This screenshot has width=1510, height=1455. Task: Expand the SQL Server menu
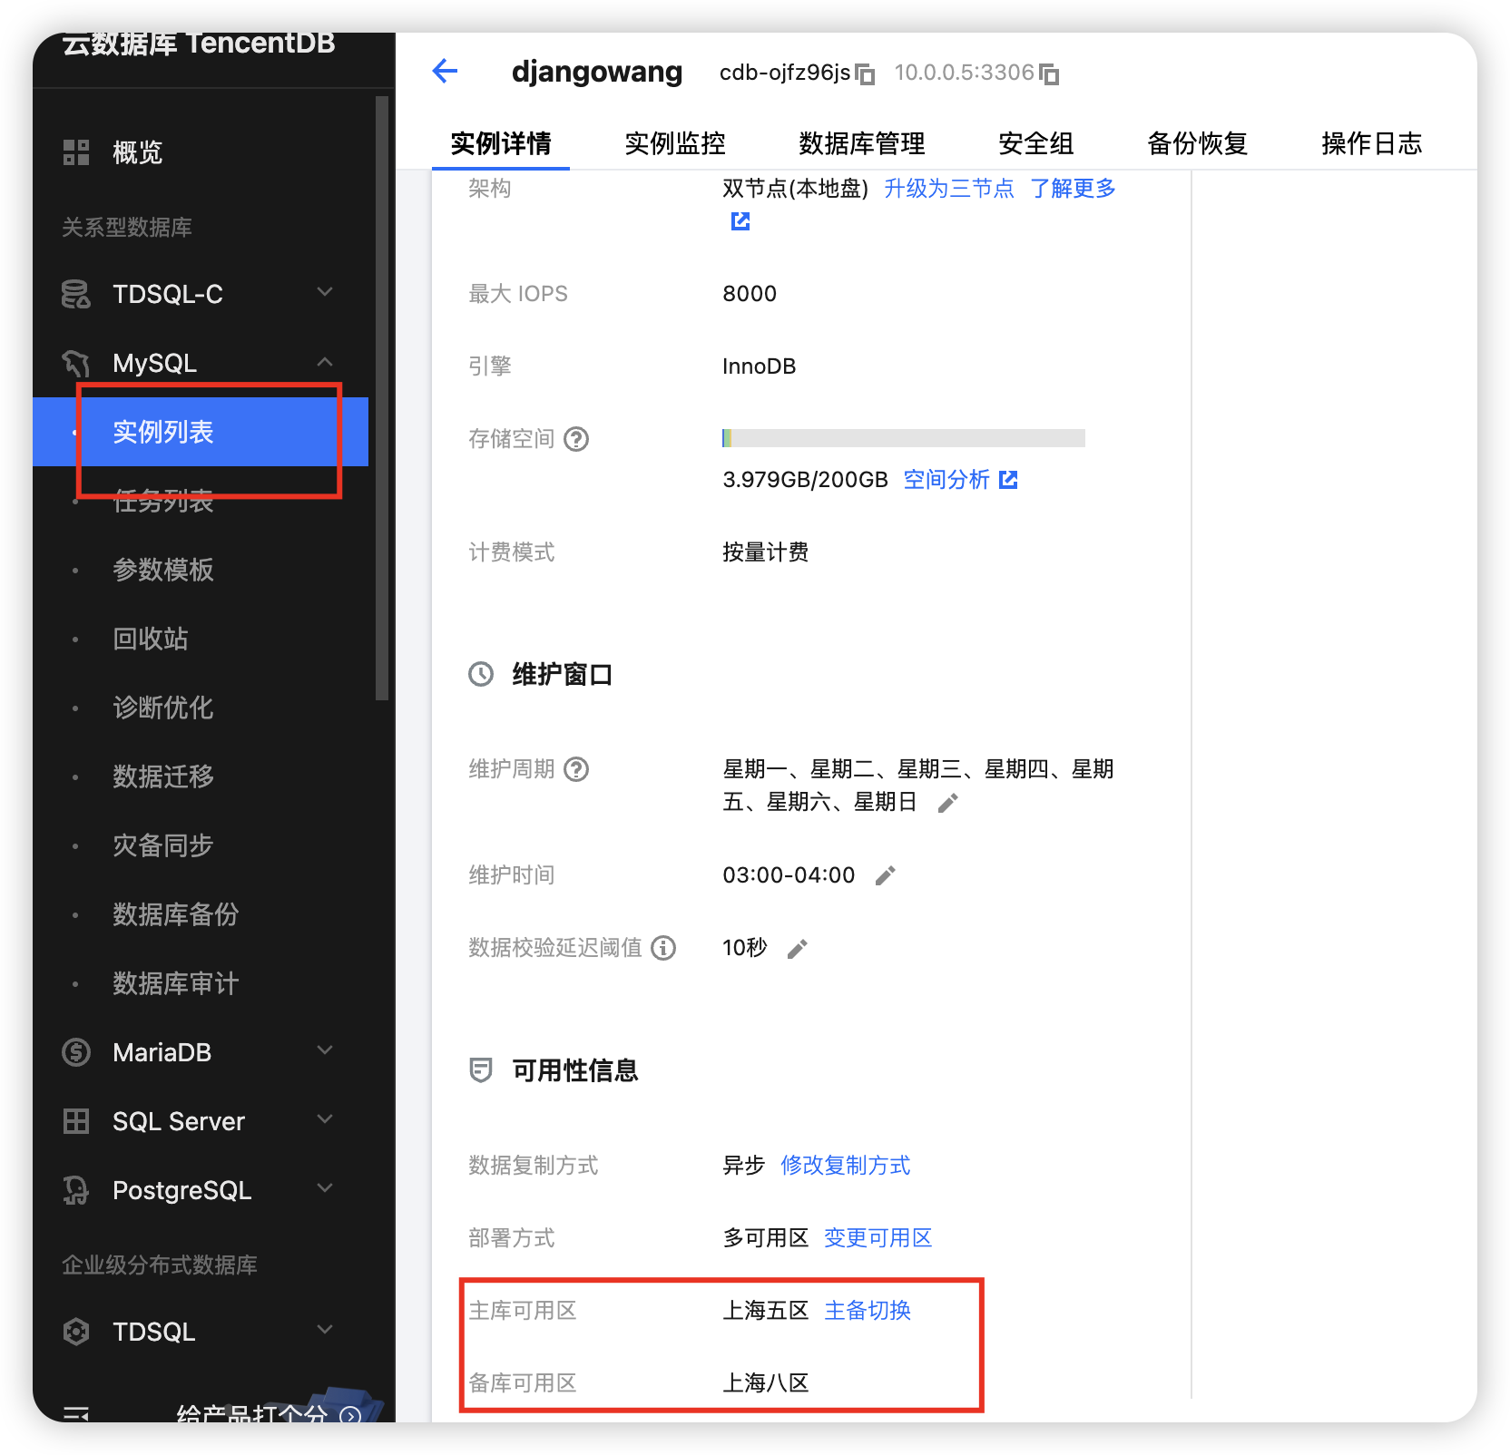pos(325,1119)
